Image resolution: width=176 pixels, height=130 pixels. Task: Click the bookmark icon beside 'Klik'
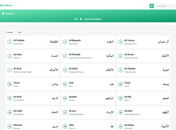(x=81, y=19)
